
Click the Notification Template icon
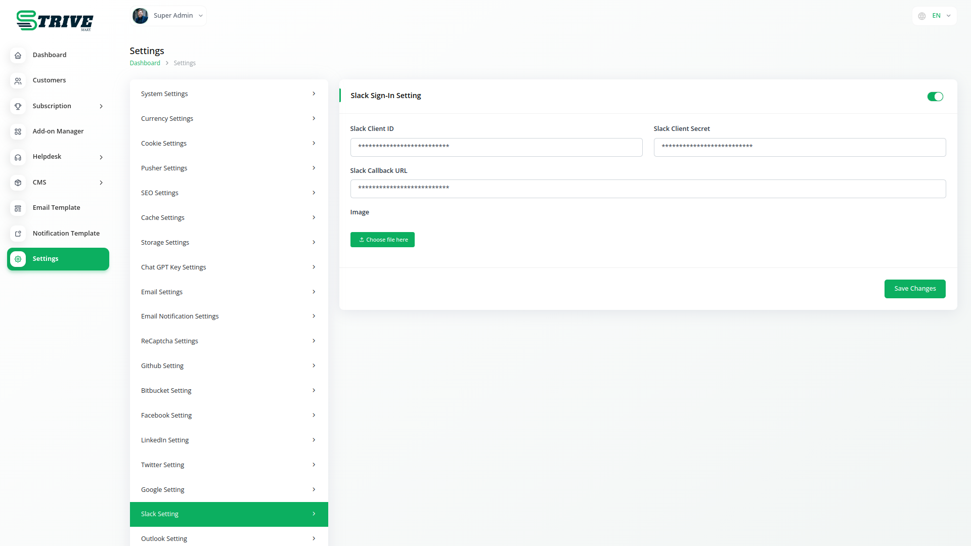click(x=18, y=234)
